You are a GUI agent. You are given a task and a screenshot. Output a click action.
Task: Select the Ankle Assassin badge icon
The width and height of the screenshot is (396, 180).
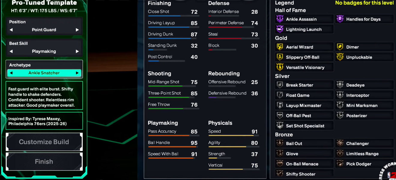[280, 19]
